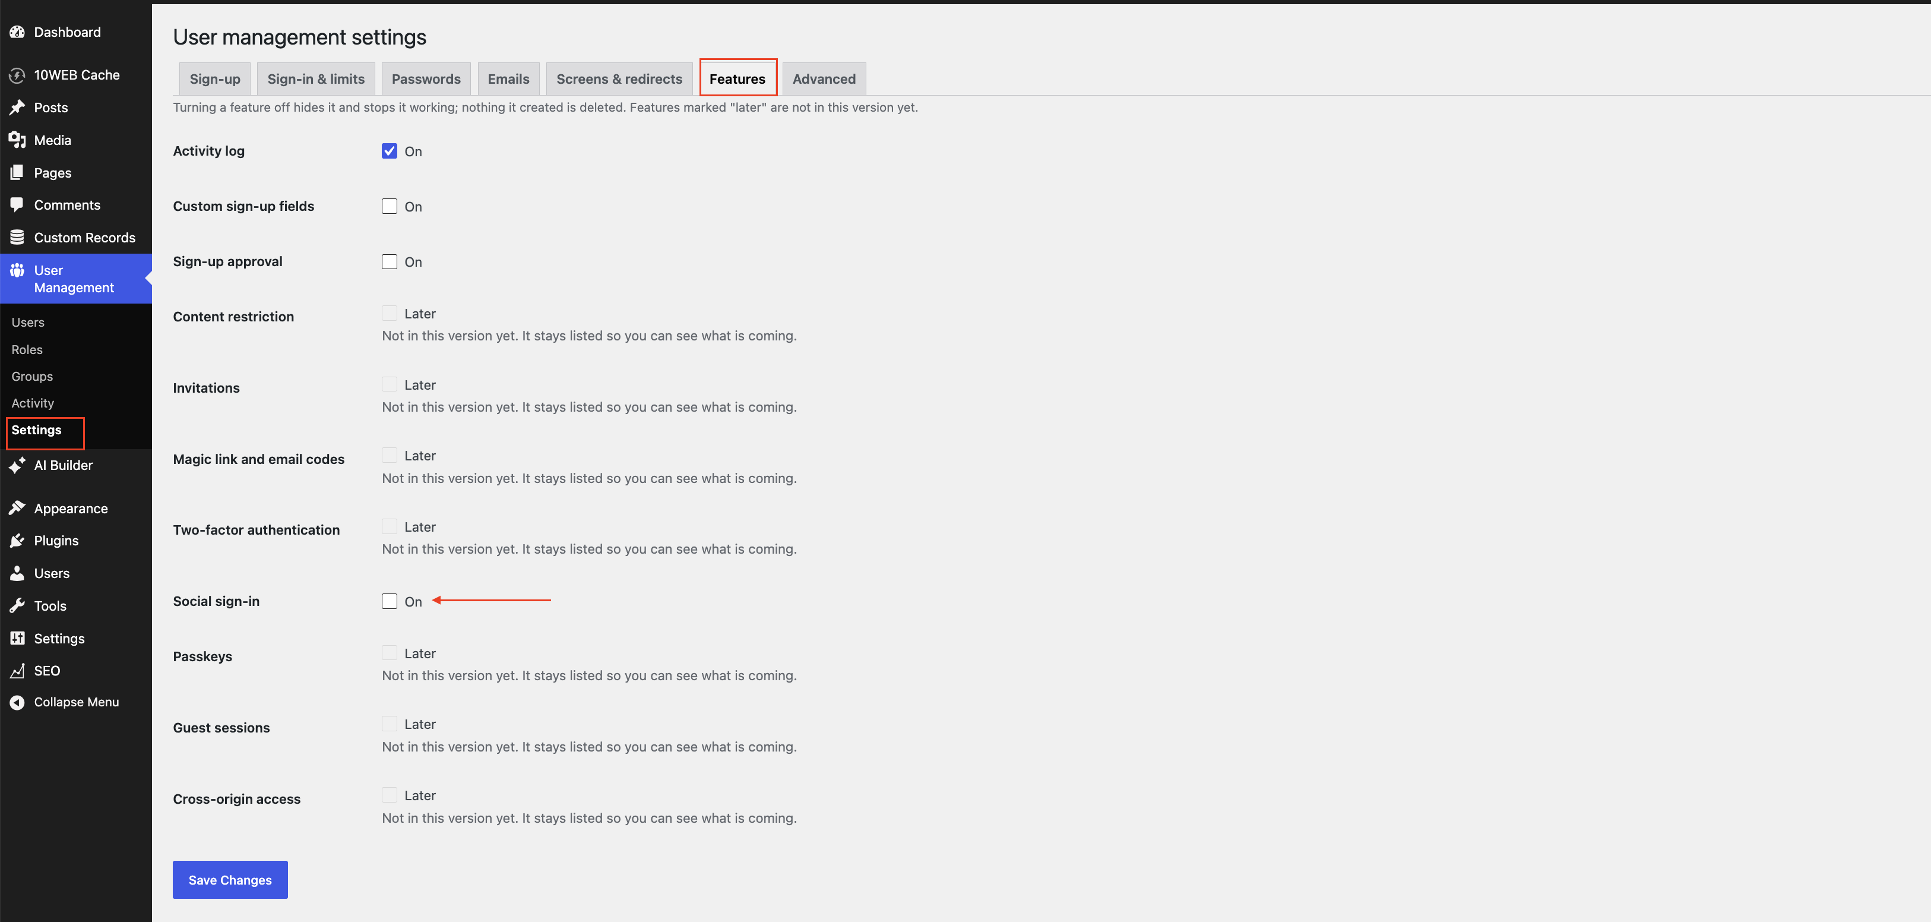Click 'On' label beside Sign-up approval
Viewport: 1931px width, 922px height.
click(x=413, y=263)
